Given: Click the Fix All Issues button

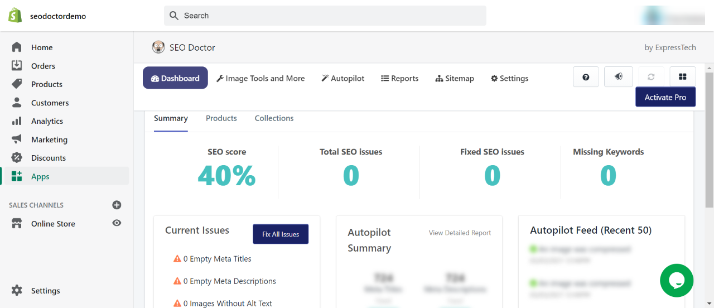Looking at the screenshot, I should 281,234.
